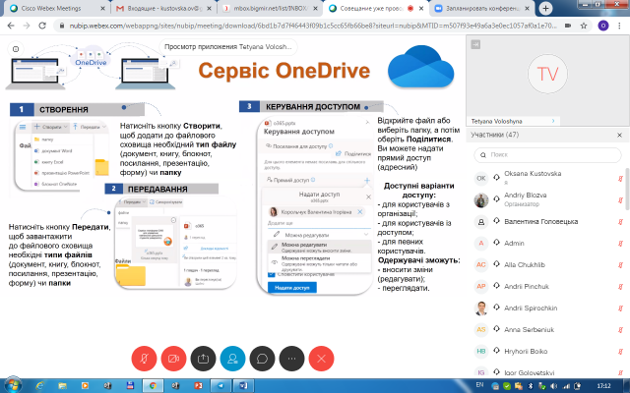Collapse the side panel arrow icon

tap(475, 44)
